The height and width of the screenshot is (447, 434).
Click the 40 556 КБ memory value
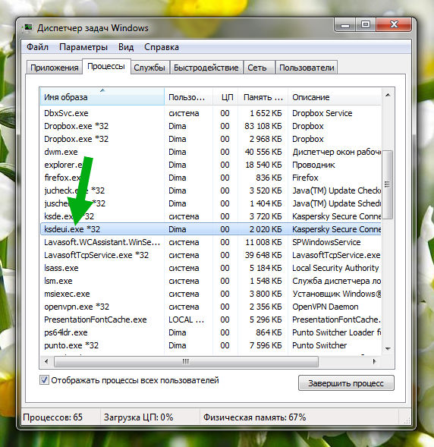(263, 152)
